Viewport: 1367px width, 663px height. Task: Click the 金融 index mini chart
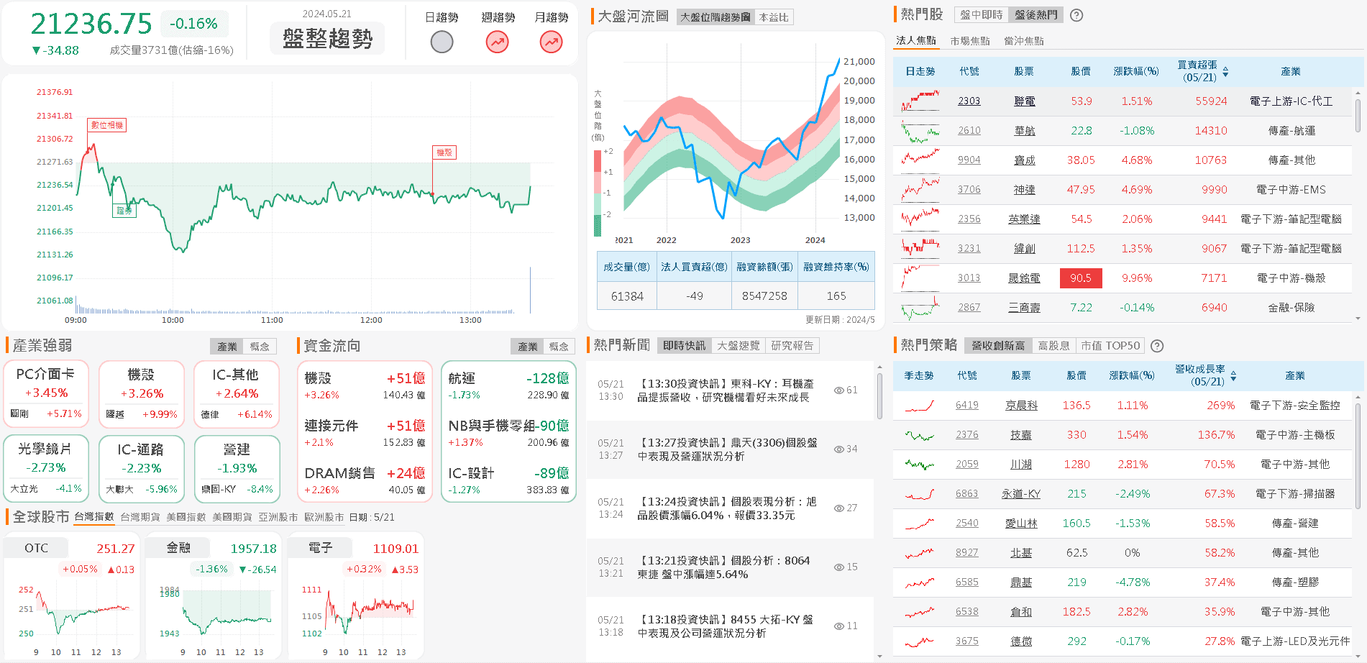(x=212, y=596)
